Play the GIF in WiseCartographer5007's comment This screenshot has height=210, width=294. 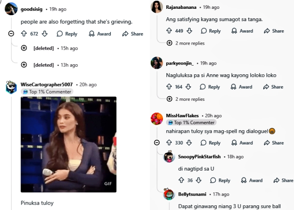coord(68,144)
